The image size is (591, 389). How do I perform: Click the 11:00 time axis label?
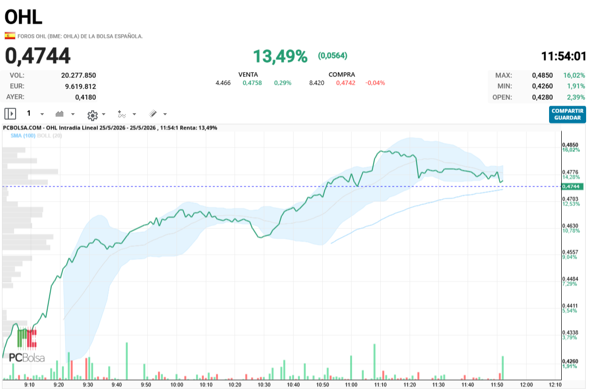pyautogui.click(x=351, y=385)
